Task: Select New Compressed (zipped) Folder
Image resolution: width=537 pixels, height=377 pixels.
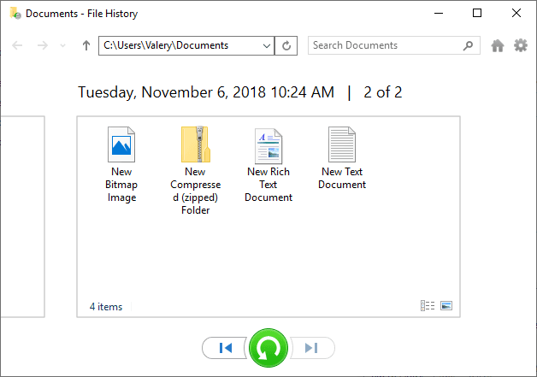Action: (x=196, y=170)
